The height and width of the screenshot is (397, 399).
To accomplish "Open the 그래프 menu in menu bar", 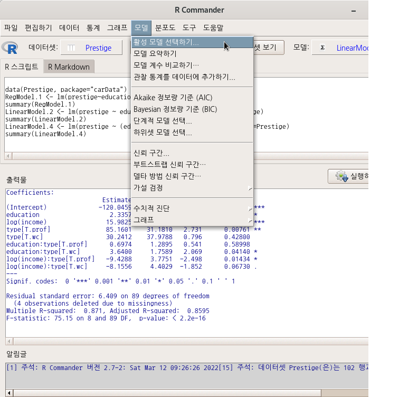I will pos(117,28).
